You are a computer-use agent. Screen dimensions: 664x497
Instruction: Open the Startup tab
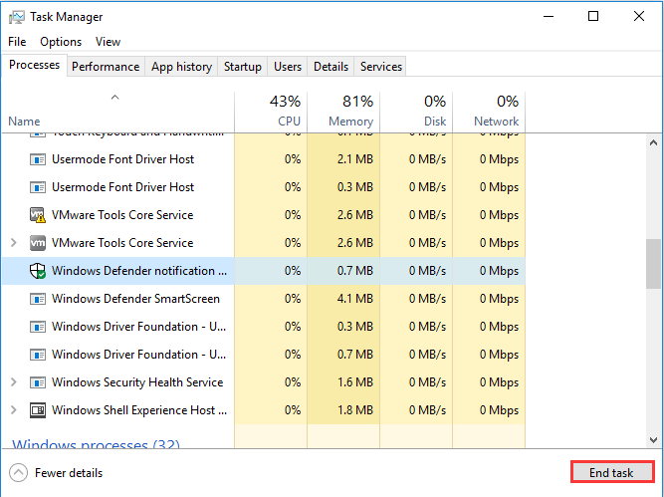pyautogui.click(x=243, y=67)
